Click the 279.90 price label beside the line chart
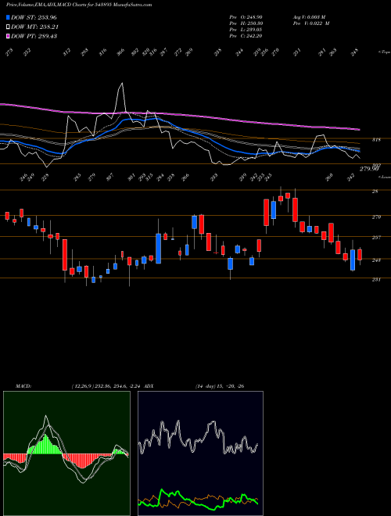The width and height of the screenshot is (391, 516). [x=369, y=169]
